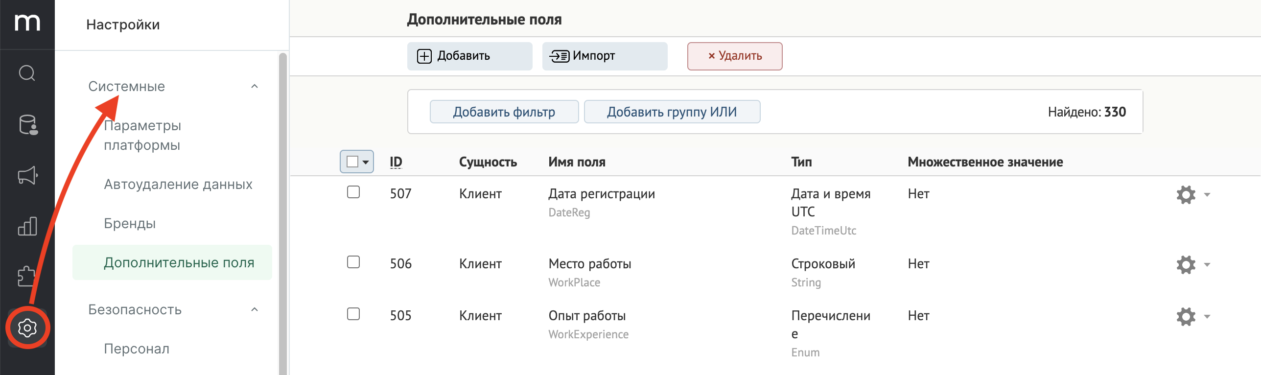The height and width of the screenshot is (375, 1261).
Task: Open actions dropdown arrow for row 505
Action: (1207, 317)
